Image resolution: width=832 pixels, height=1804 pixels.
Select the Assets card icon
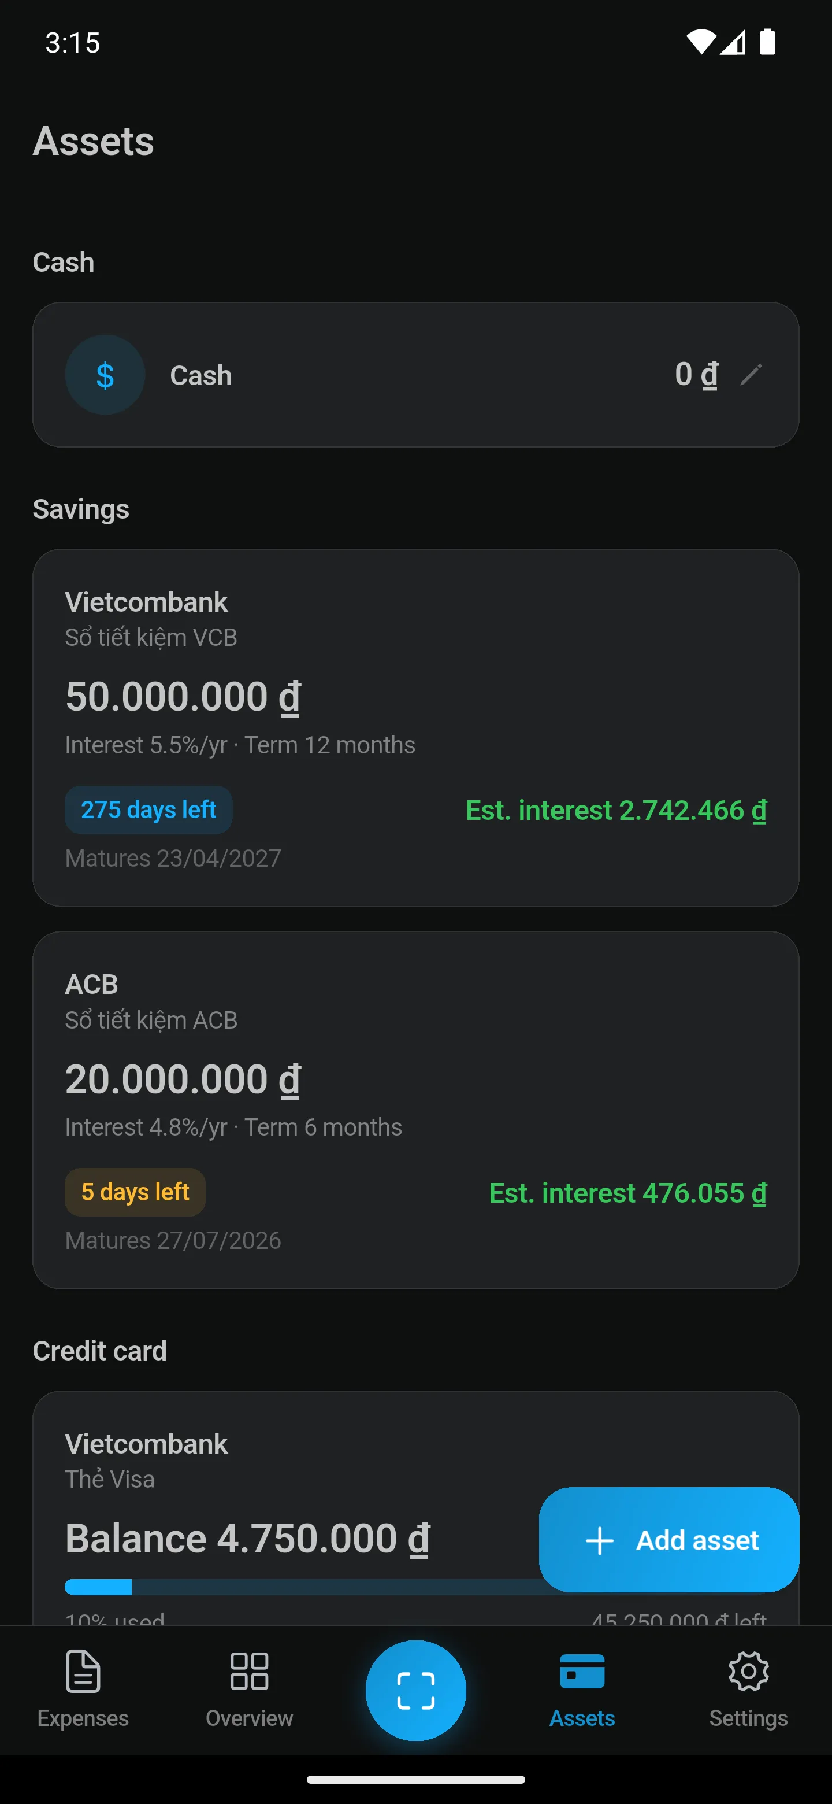[582, 1672]
